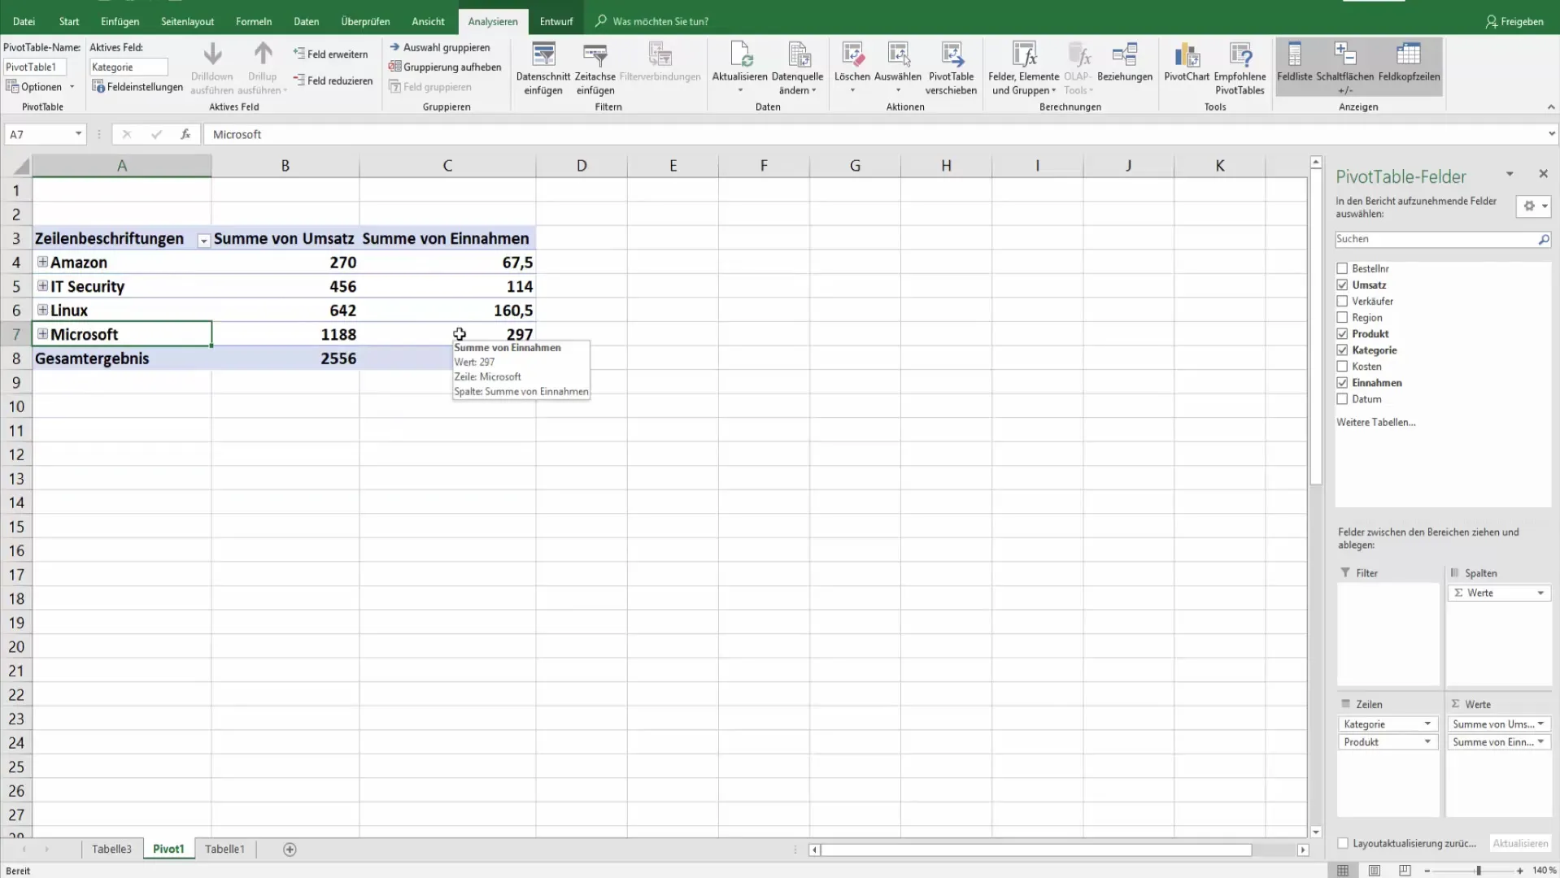Open the Datei tab
1560x878 pixels.
pos(24,21)
